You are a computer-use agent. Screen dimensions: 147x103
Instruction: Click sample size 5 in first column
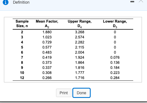(x=22, y=47)
